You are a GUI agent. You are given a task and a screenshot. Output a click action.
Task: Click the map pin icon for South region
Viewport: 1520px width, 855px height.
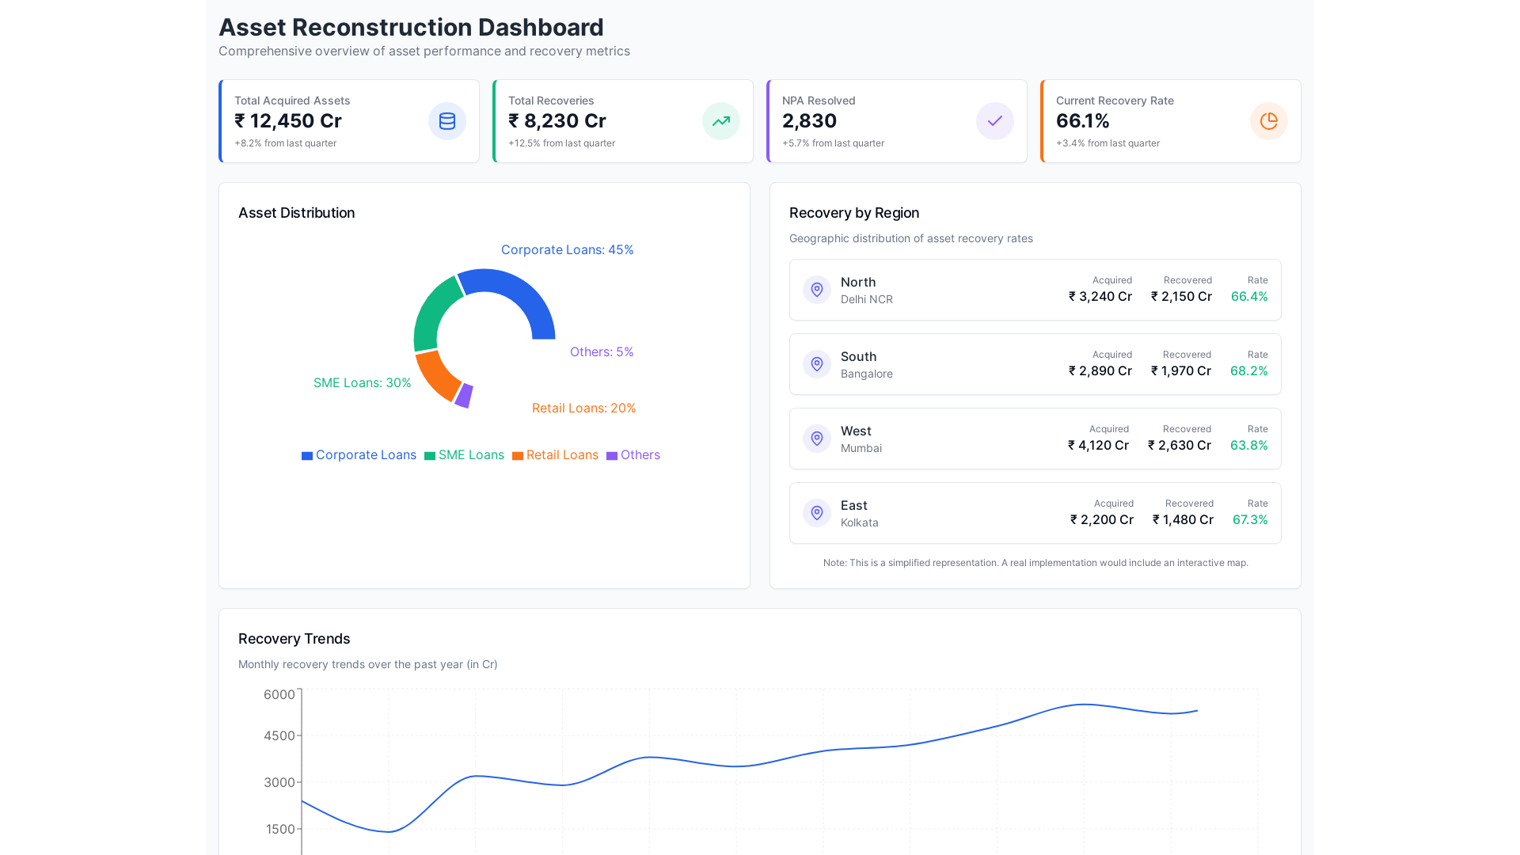click(x=817, y=364)
